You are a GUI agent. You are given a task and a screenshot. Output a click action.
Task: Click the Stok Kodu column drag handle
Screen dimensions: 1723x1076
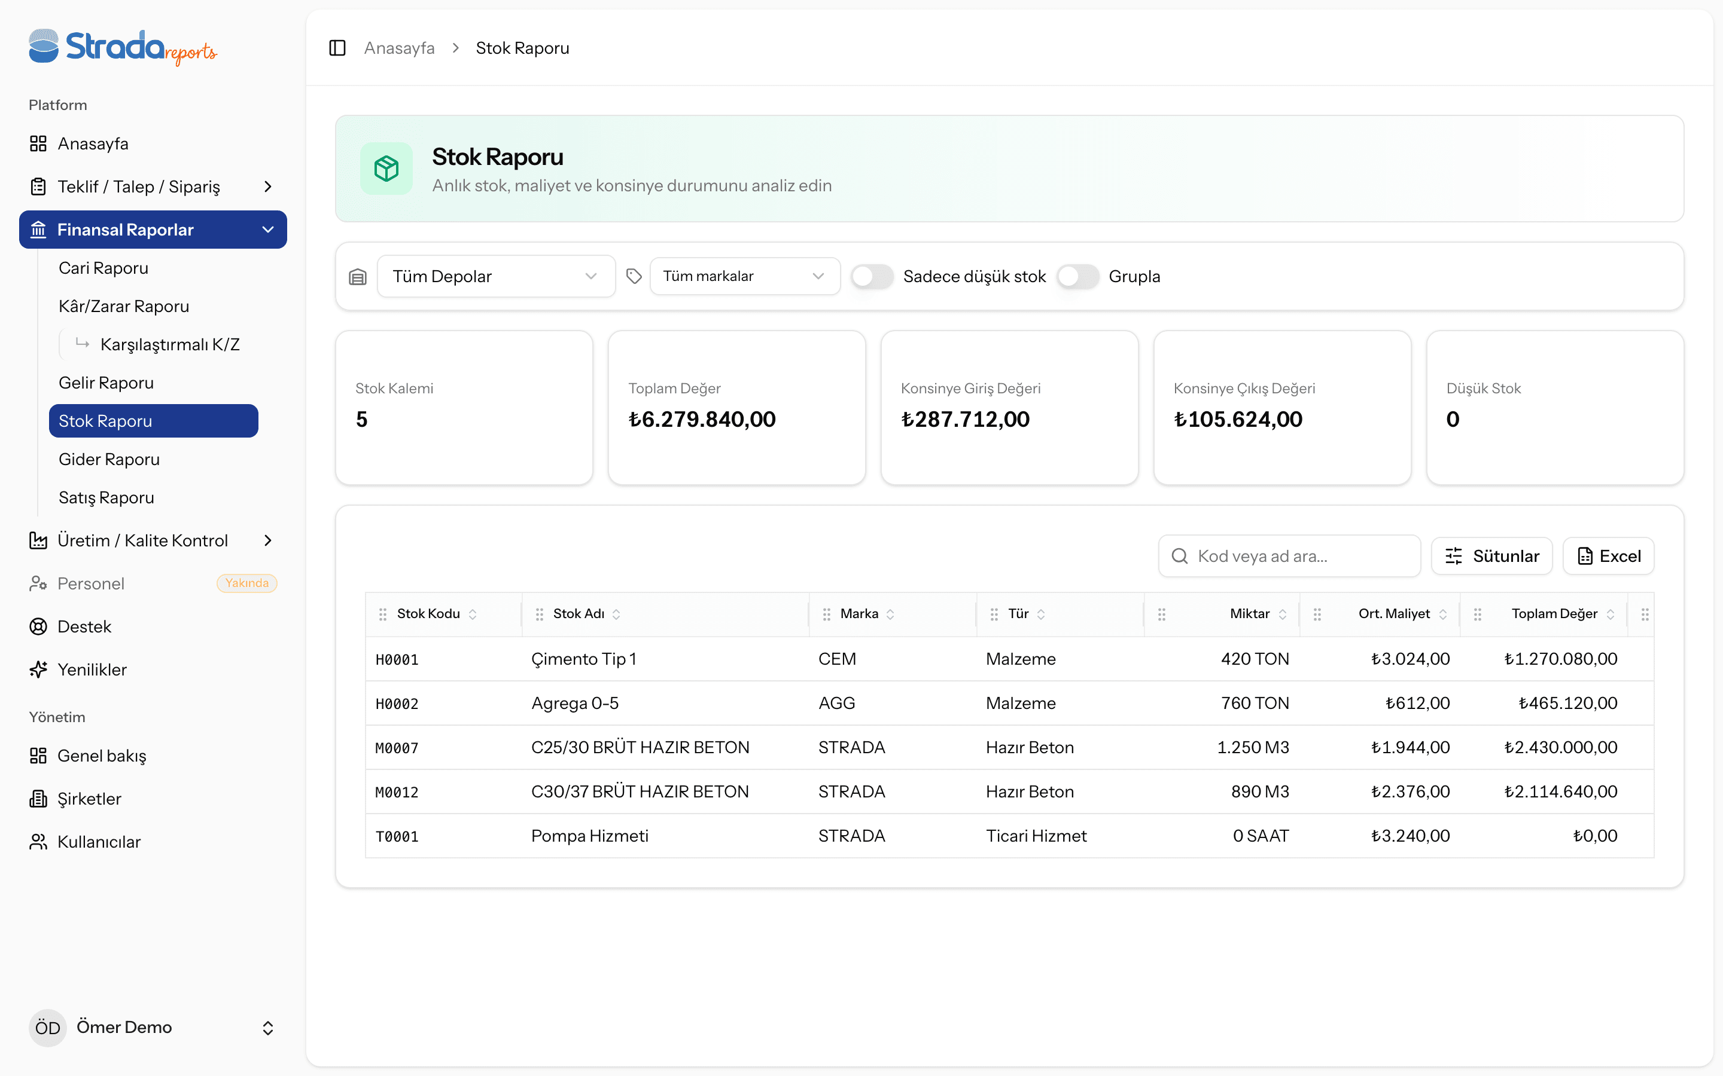(x=383, y=614)
